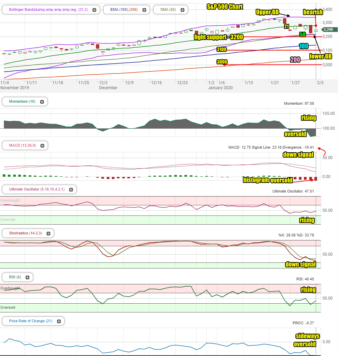
Task: Remove the Ultimate Oscillator X icon
Action: pos(71,189)
